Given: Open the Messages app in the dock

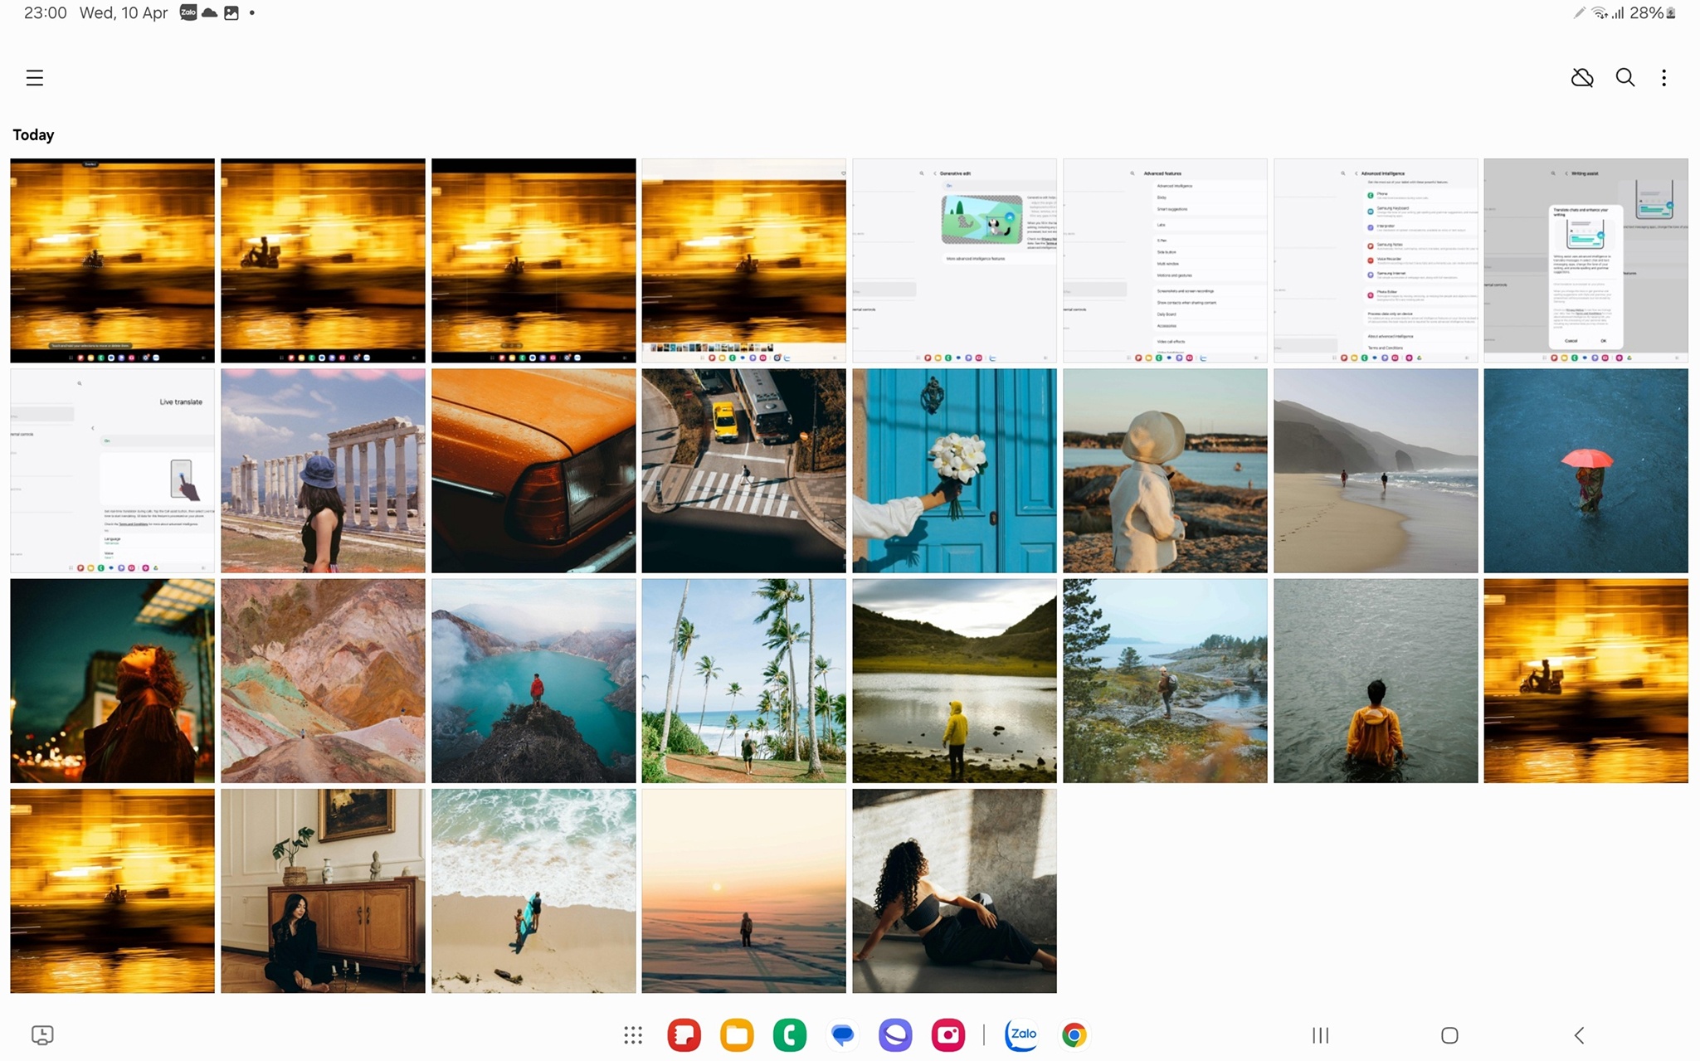Looking at the screenshot, I should coord(842,1034).
